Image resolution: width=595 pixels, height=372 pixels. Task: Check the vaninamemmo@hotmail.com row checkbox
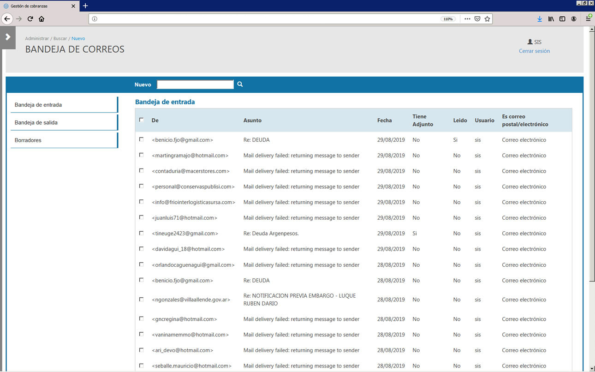tap(141, 334)
